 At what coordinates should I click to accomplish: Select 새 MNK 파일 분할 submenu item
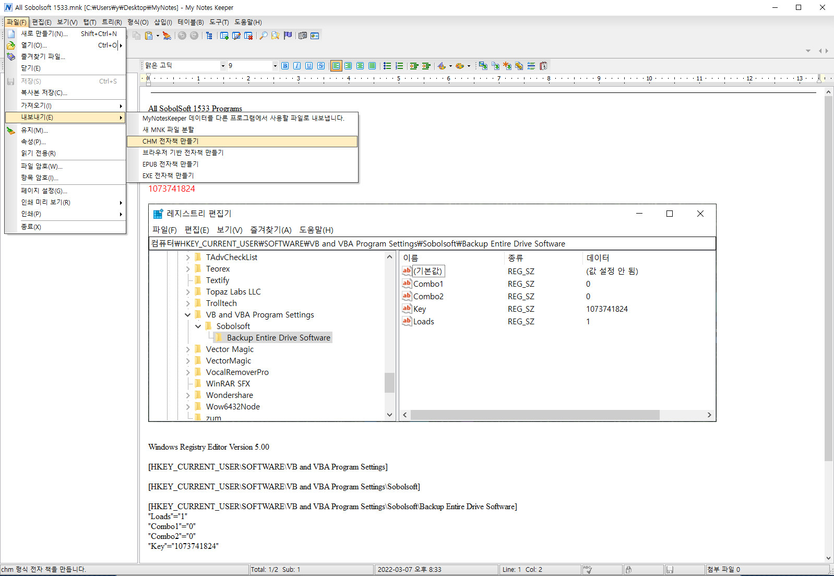coord(242,130)
